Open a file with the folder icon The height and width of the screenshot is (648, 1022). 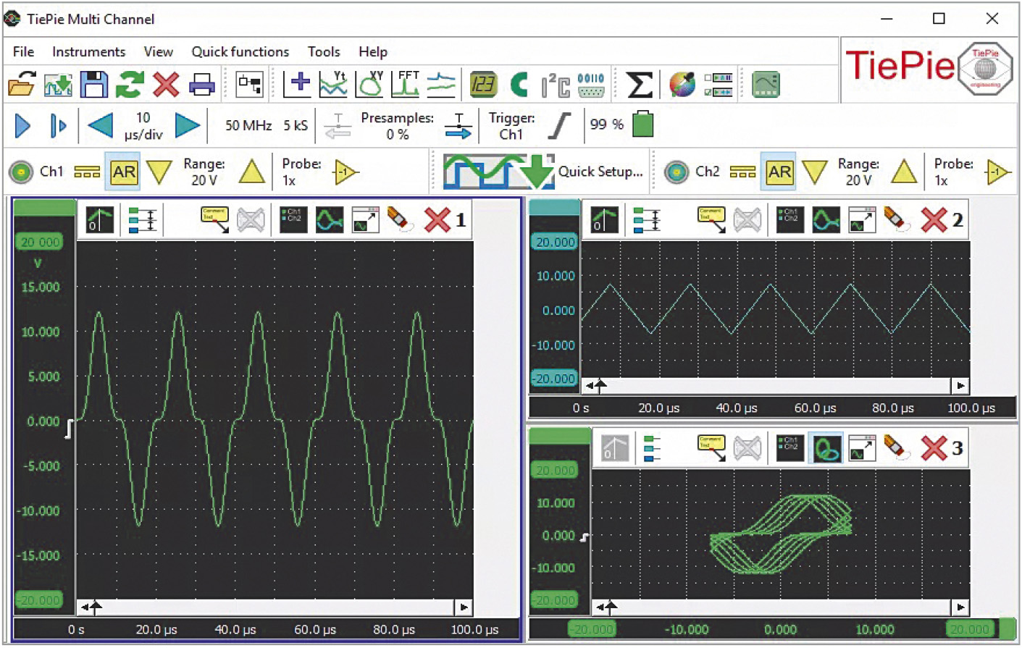tap(22, 85)
